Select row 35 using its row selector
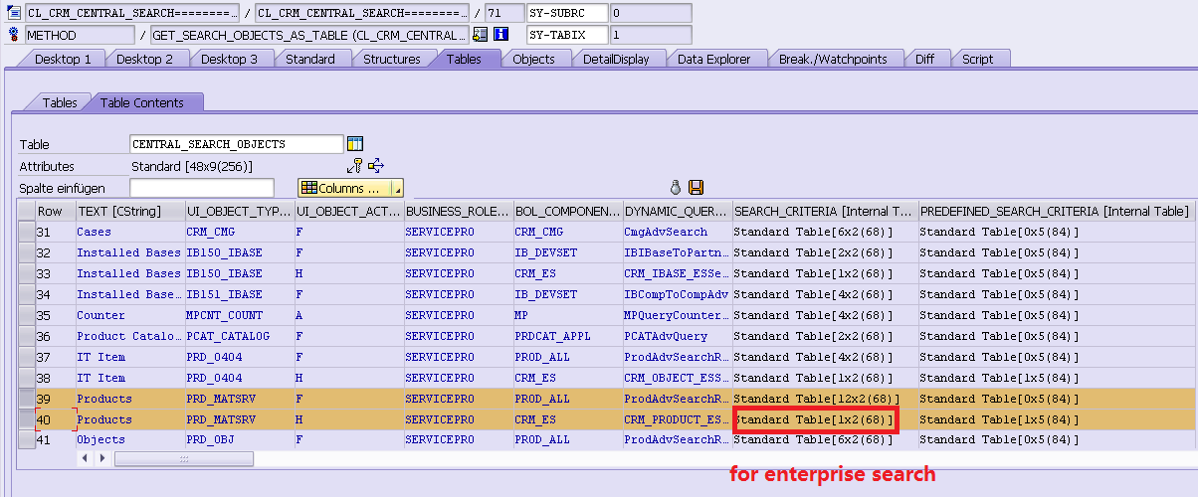This screenshot has height=497, width=1198. click(x=27, y=315)
